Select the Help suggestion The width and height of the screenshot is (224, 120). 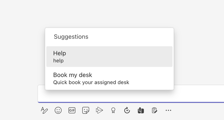(x=109, y=57)
